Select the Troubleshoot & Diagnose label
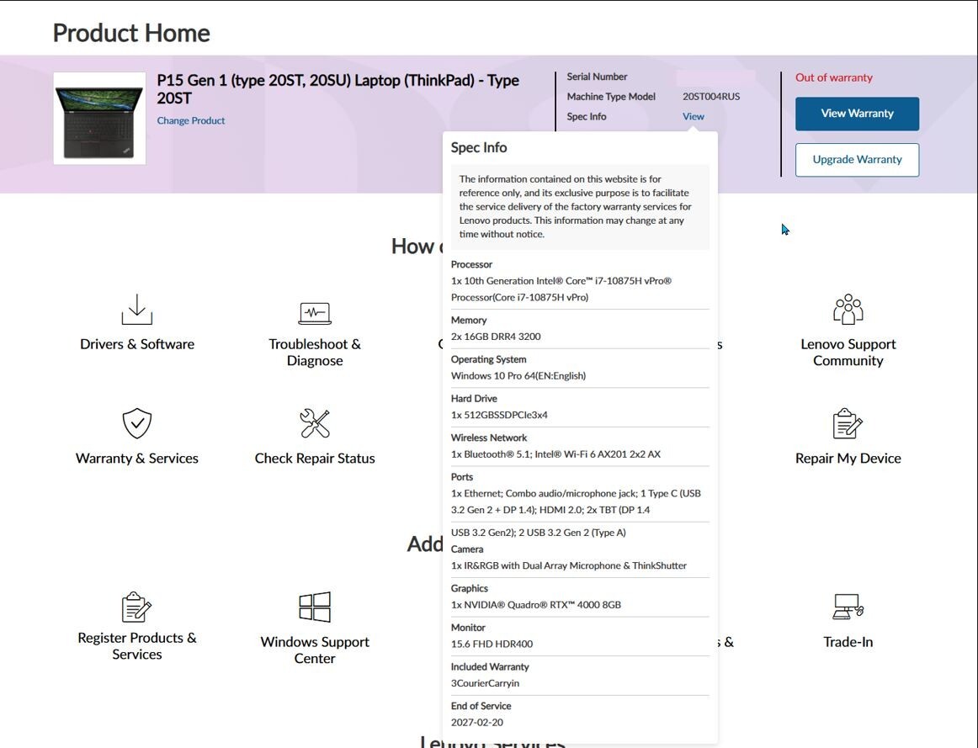Screen dimensions: 978x748 (315, 353)
